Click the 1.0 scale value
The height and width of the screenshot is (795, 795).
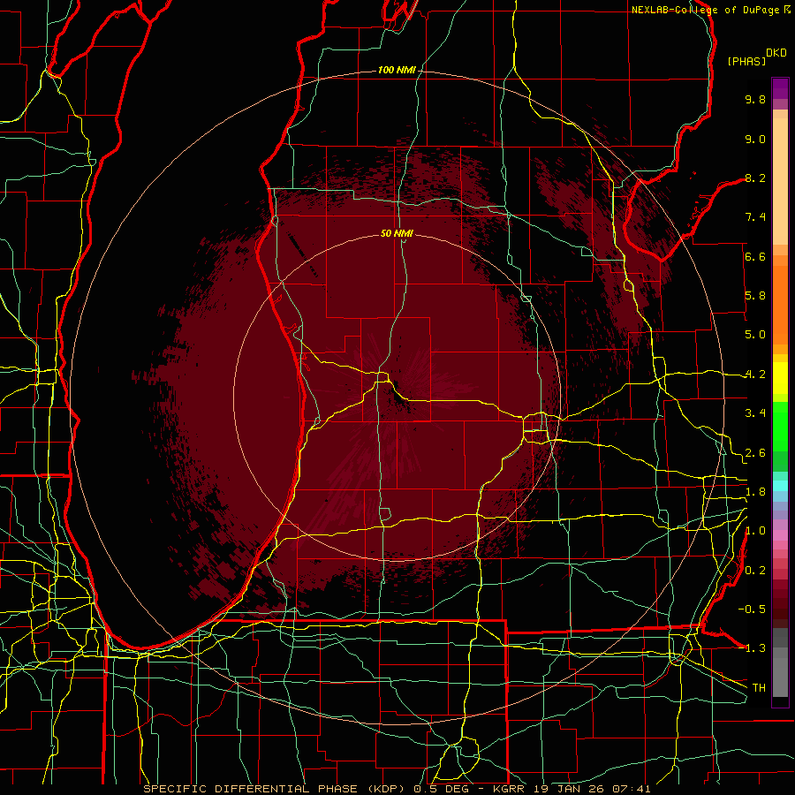click(x=755, y=531)
